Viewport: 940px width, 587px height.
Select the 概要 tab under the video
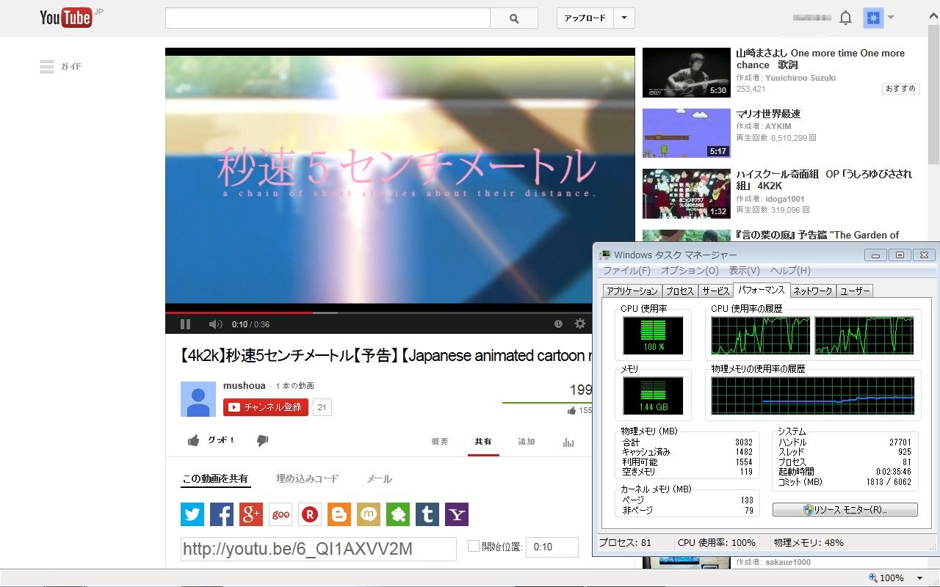[x=440, y=442]
